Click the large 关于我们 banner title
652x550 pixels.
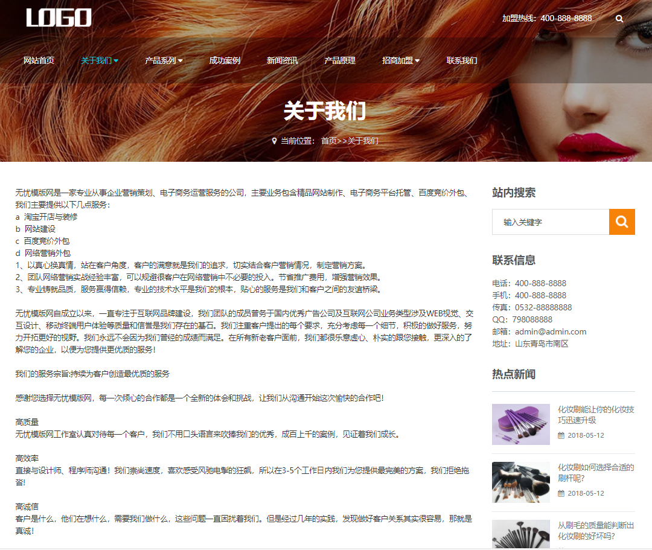[325, 112]
